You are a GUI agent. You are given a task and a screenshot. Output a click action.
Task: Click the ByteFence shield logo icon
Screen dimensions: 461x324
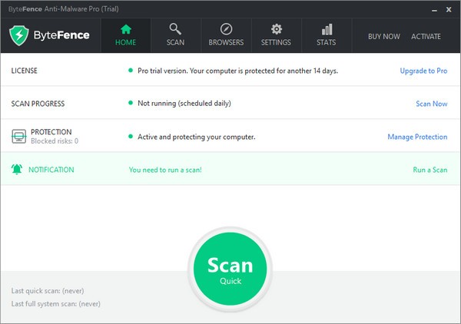pyautogui.click(x=19, y=35)
